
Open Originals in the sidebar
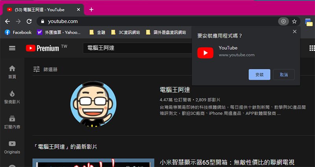pos(12,147)
